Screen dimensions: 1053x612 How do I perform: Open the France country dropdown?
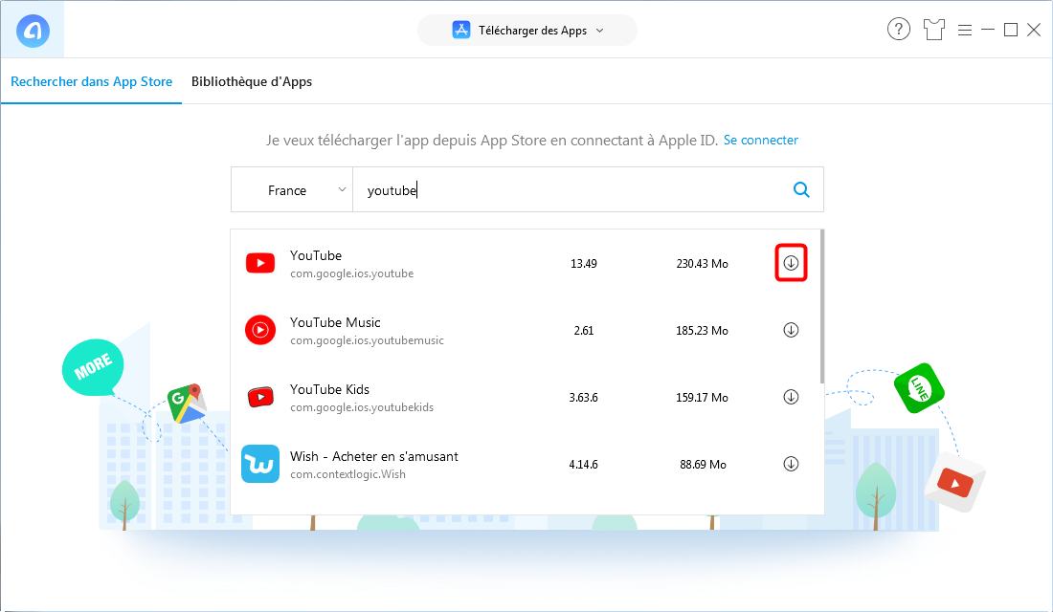292,190
